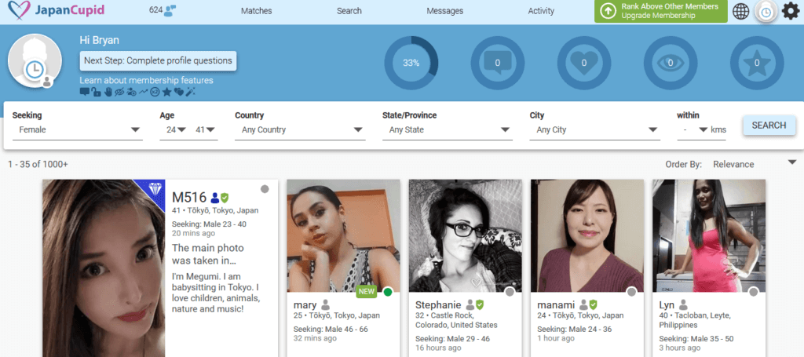Screen dimensions: 804x357
Task: Click the upload arrow icon in the upgrade banner
Action: (x=608, y=11)
